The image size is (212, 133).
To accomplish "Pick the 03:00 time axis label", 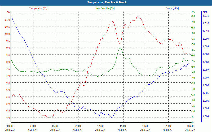I will click(33, 126).
